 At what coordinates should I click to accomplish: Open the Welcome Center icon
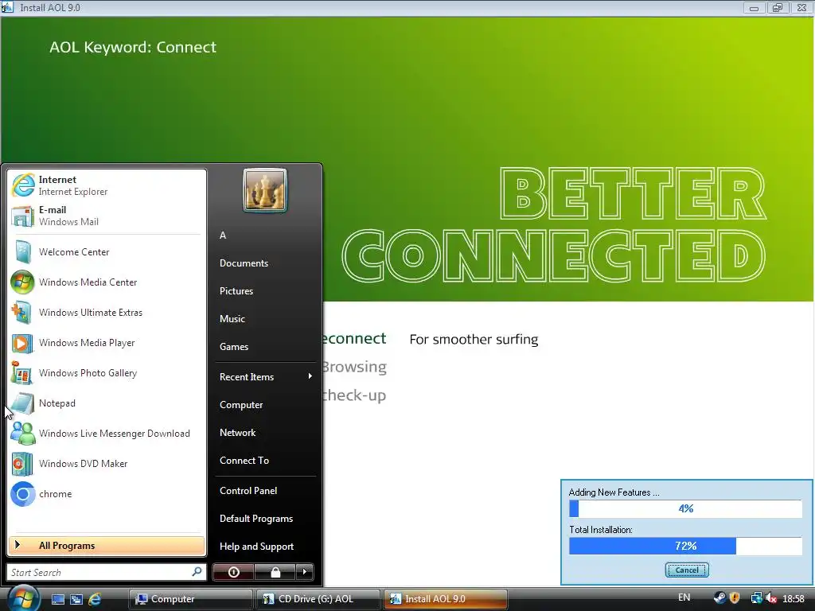(x=22, y=252)
